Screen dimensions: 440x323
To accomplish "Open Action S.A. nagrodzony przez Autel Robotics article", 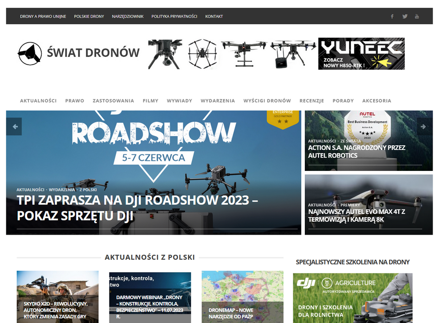I will click(x=357, y=151).
